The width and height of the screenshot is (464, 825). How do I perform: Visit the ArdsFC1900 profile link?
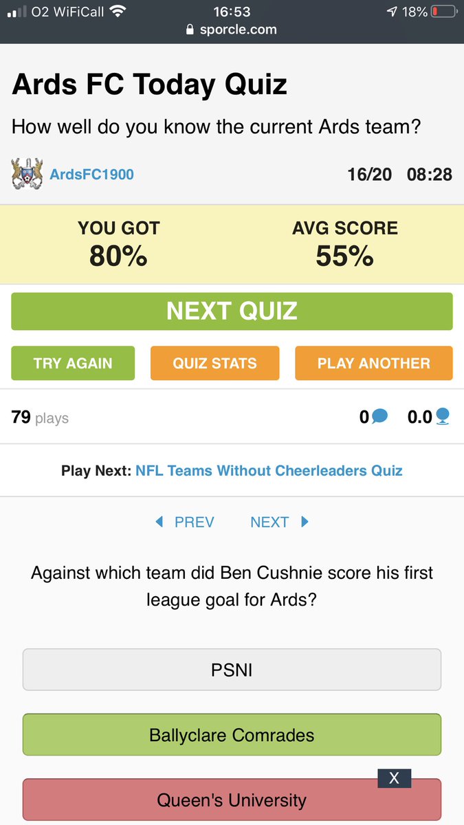(x=92, y=175)
